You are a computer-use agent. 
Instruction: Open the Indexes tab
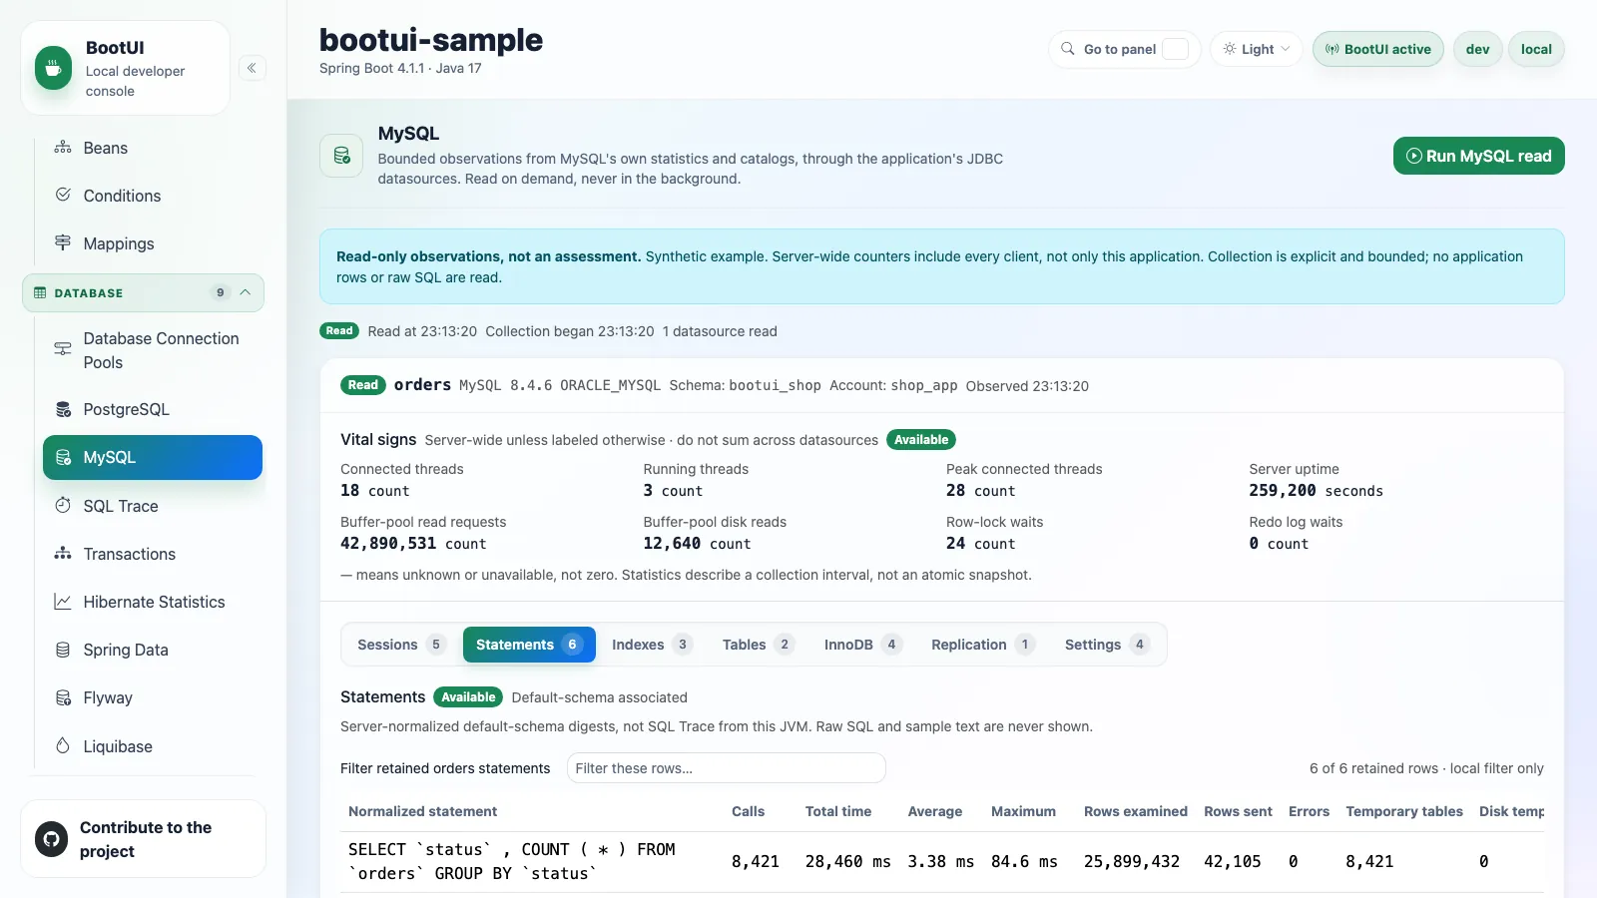pos(651,645)
